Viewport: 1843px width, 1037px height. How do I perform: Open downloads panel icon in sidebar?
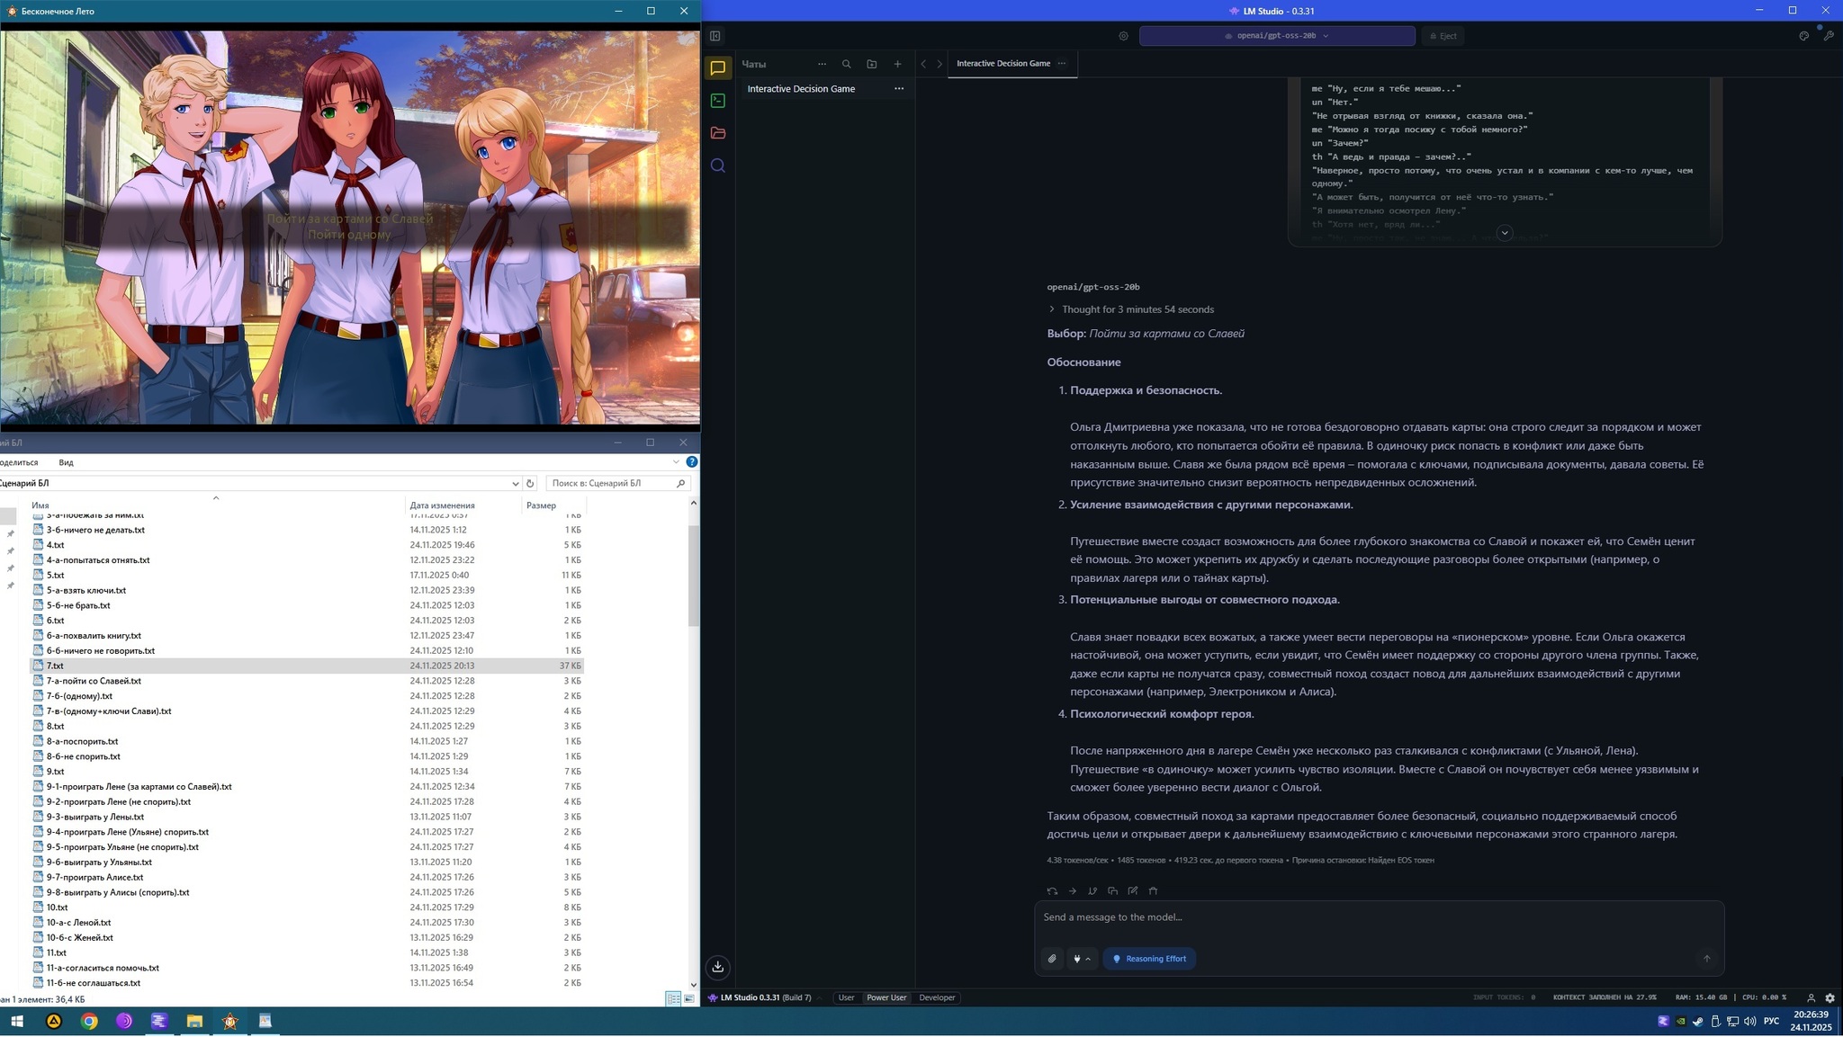[717, 967]
